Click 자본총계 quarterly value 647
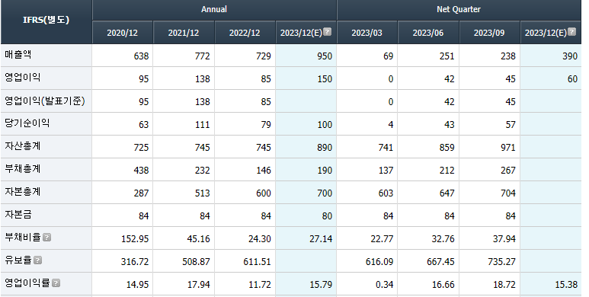This screenshot has width=589, height=297. point(447,193)
